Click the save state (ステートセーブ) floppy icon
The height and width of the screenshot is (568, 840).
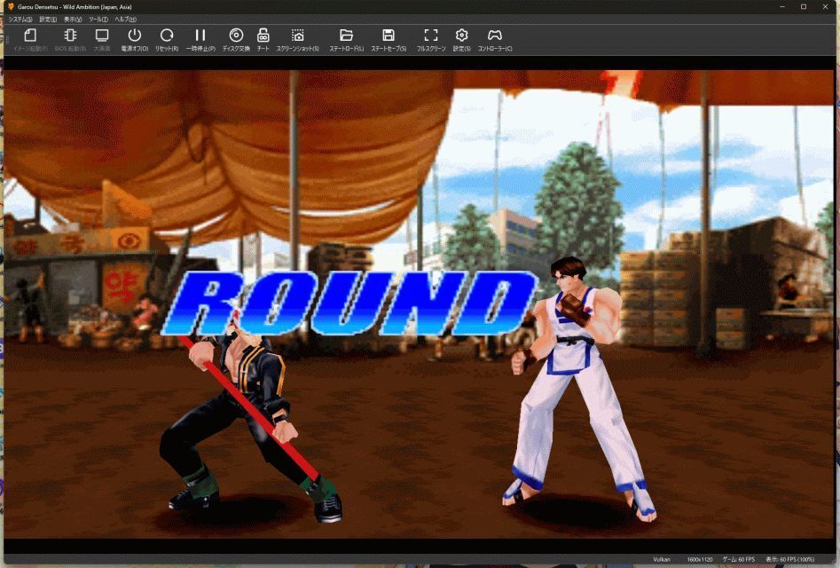tap(389, 35)
